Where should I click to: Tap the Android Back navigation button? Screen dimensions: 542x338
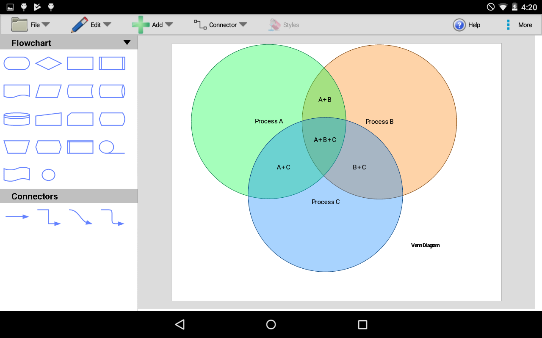pos(180,324)
